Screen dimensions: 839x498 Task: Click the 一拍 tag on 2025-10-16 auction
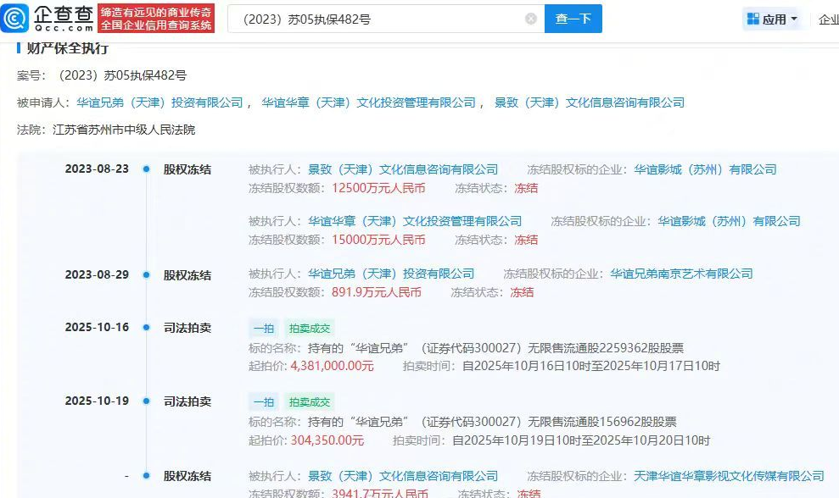[x=264, y=329]
